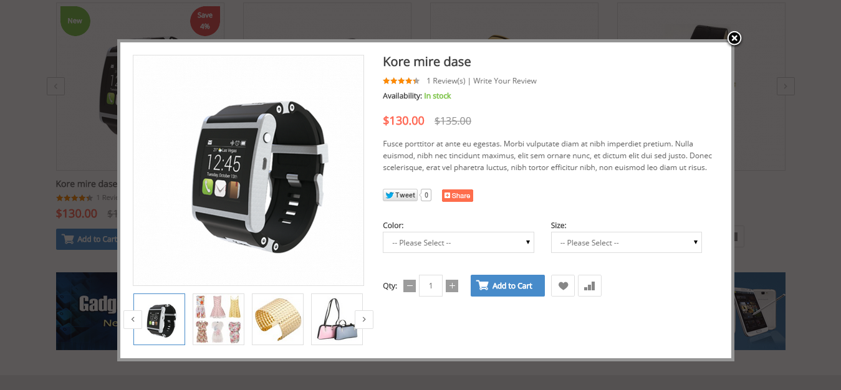Viewport: 841px width, 390px height.
Task: Select the handbags thumbnail
Action: point(337,319)
